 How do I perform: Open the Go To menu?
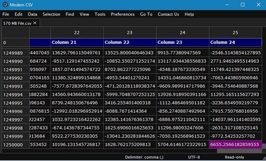pyautogui.click(x=146, y=14)
